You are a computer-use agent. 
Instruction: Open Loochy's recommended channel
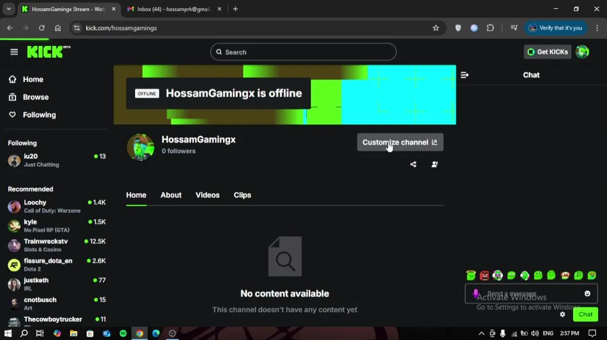57,206
